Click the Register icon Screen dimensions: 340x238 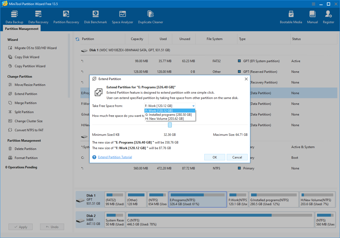point(328,17)
